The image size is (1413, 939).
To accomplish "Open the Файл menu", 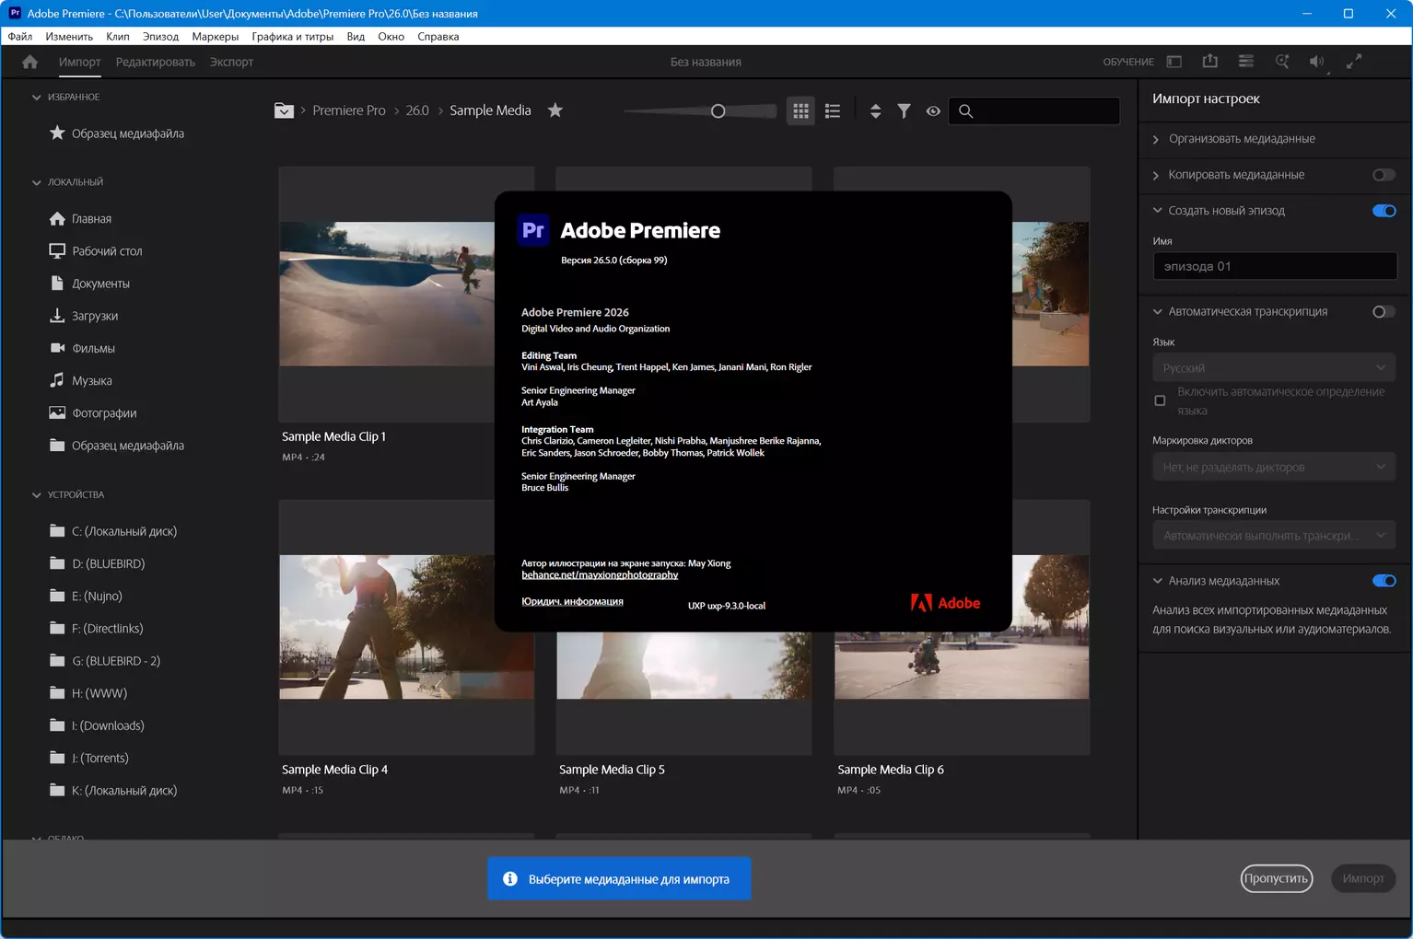I will click(x=20, y=37).
